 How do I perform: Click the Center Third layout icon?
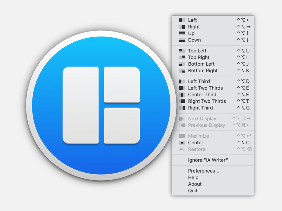(x=182, y=95)
